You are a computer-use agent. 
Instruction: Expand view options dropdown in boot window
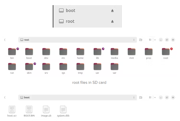155,97
